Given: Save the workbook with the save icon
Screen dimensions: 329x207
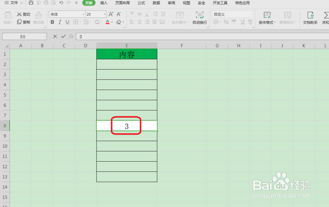Looking at the screenshot, I should coord(31,3).
